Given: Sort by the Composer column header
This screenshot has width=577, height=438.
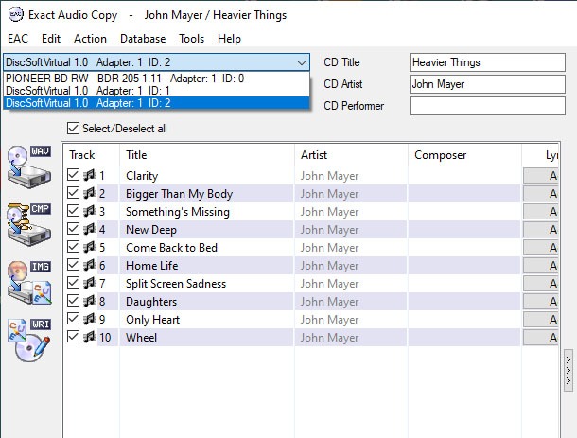Looking at the screenshot, I should pos(464,155).
